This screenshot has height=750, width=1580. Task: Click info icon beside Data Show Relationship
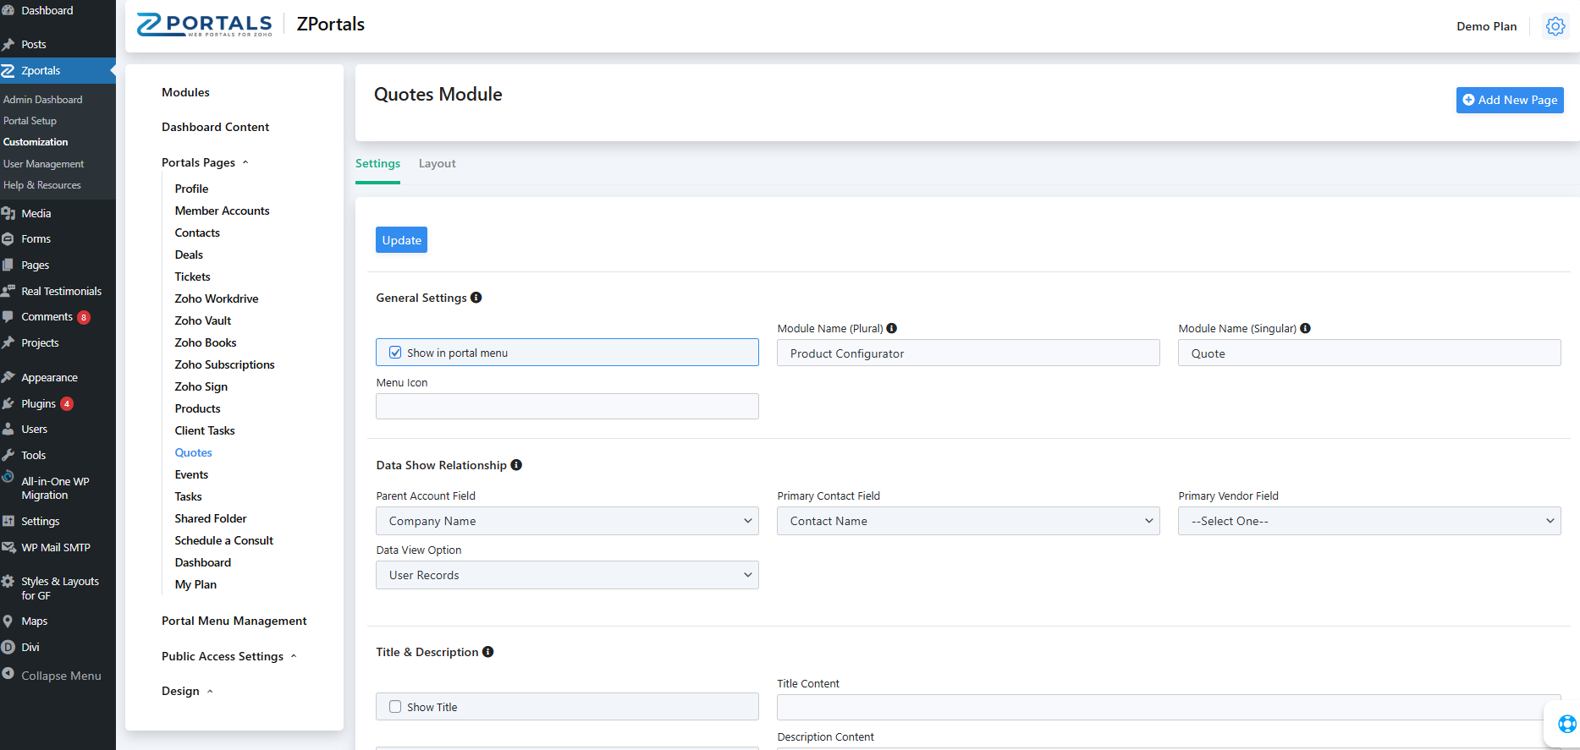click(516, 465)
